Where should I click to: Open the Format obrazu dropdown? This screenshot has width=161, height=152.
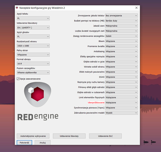33,64
